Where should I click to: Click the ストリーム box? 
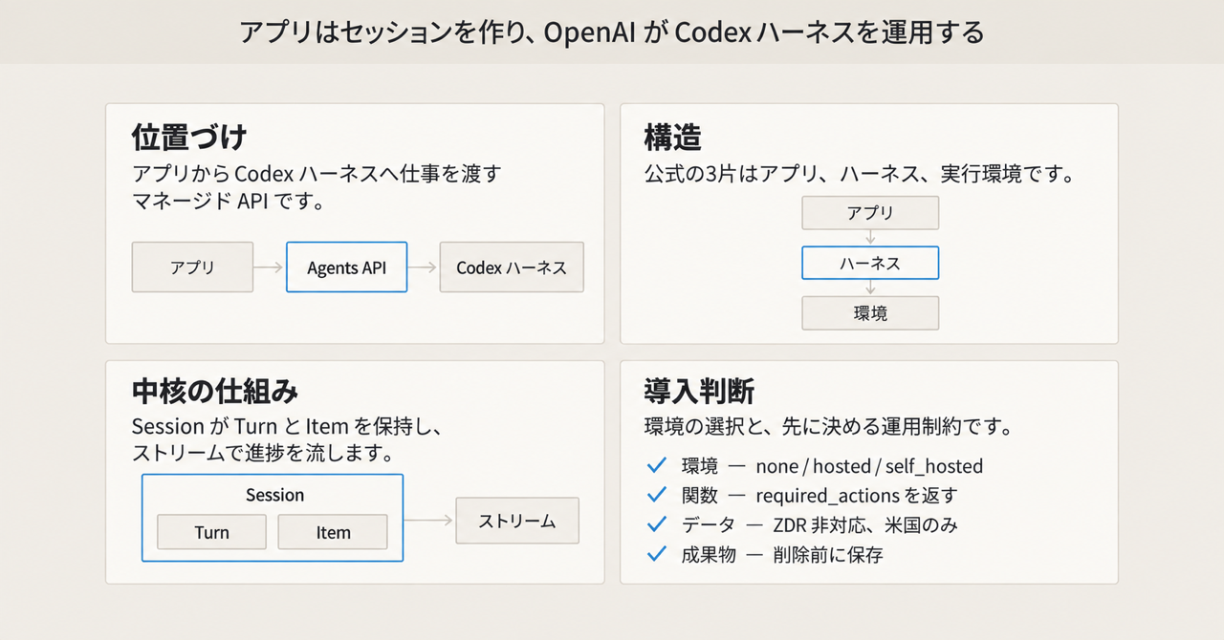(516, 522)
